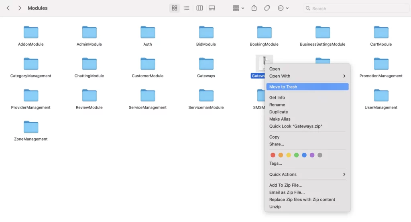The width and height of the screenshot is (411, 222).
Task: Expand the Quick Actions submenu
Action: (307, 174)
